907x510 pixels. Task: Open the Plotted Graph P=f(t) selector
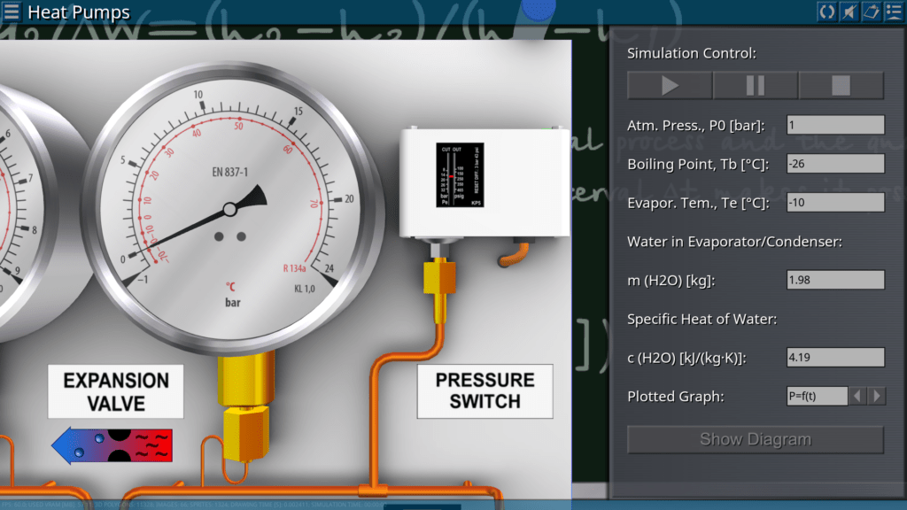click(817, 396)
